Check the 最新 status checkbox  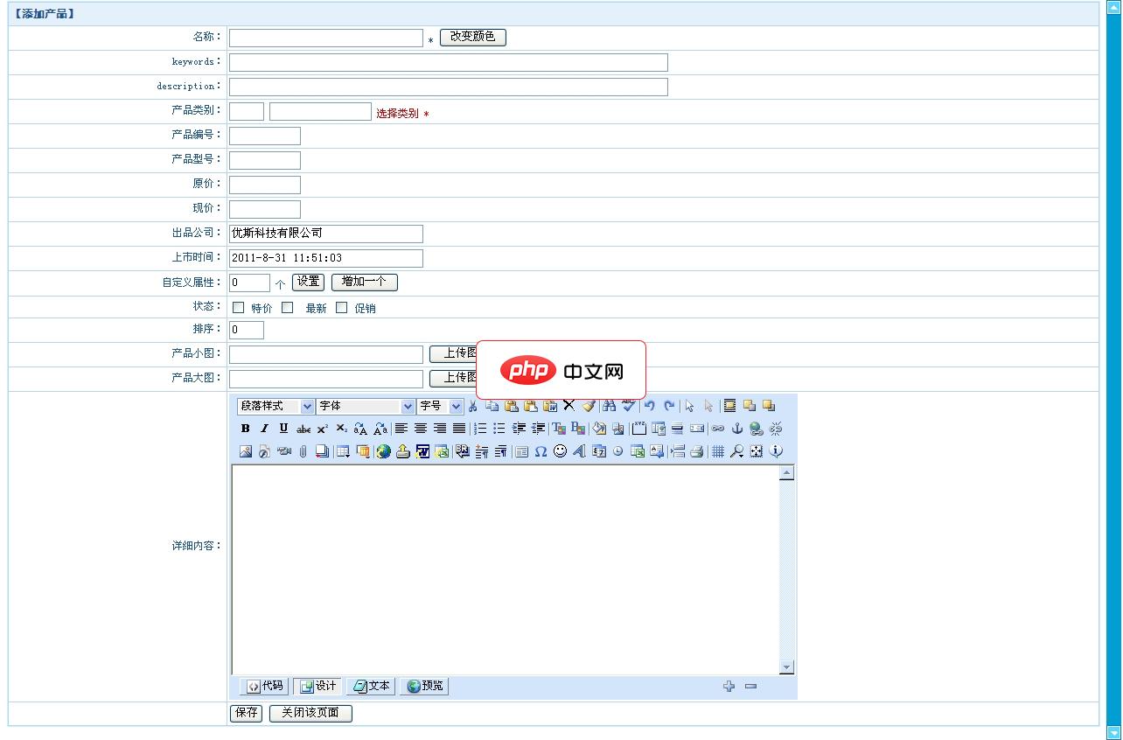coord(286,307)
